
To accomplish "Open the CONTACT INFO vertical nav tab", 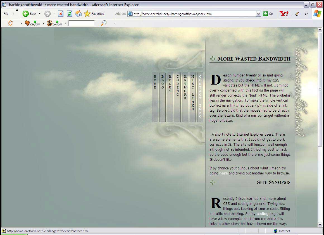I will [x=200, y=97].
